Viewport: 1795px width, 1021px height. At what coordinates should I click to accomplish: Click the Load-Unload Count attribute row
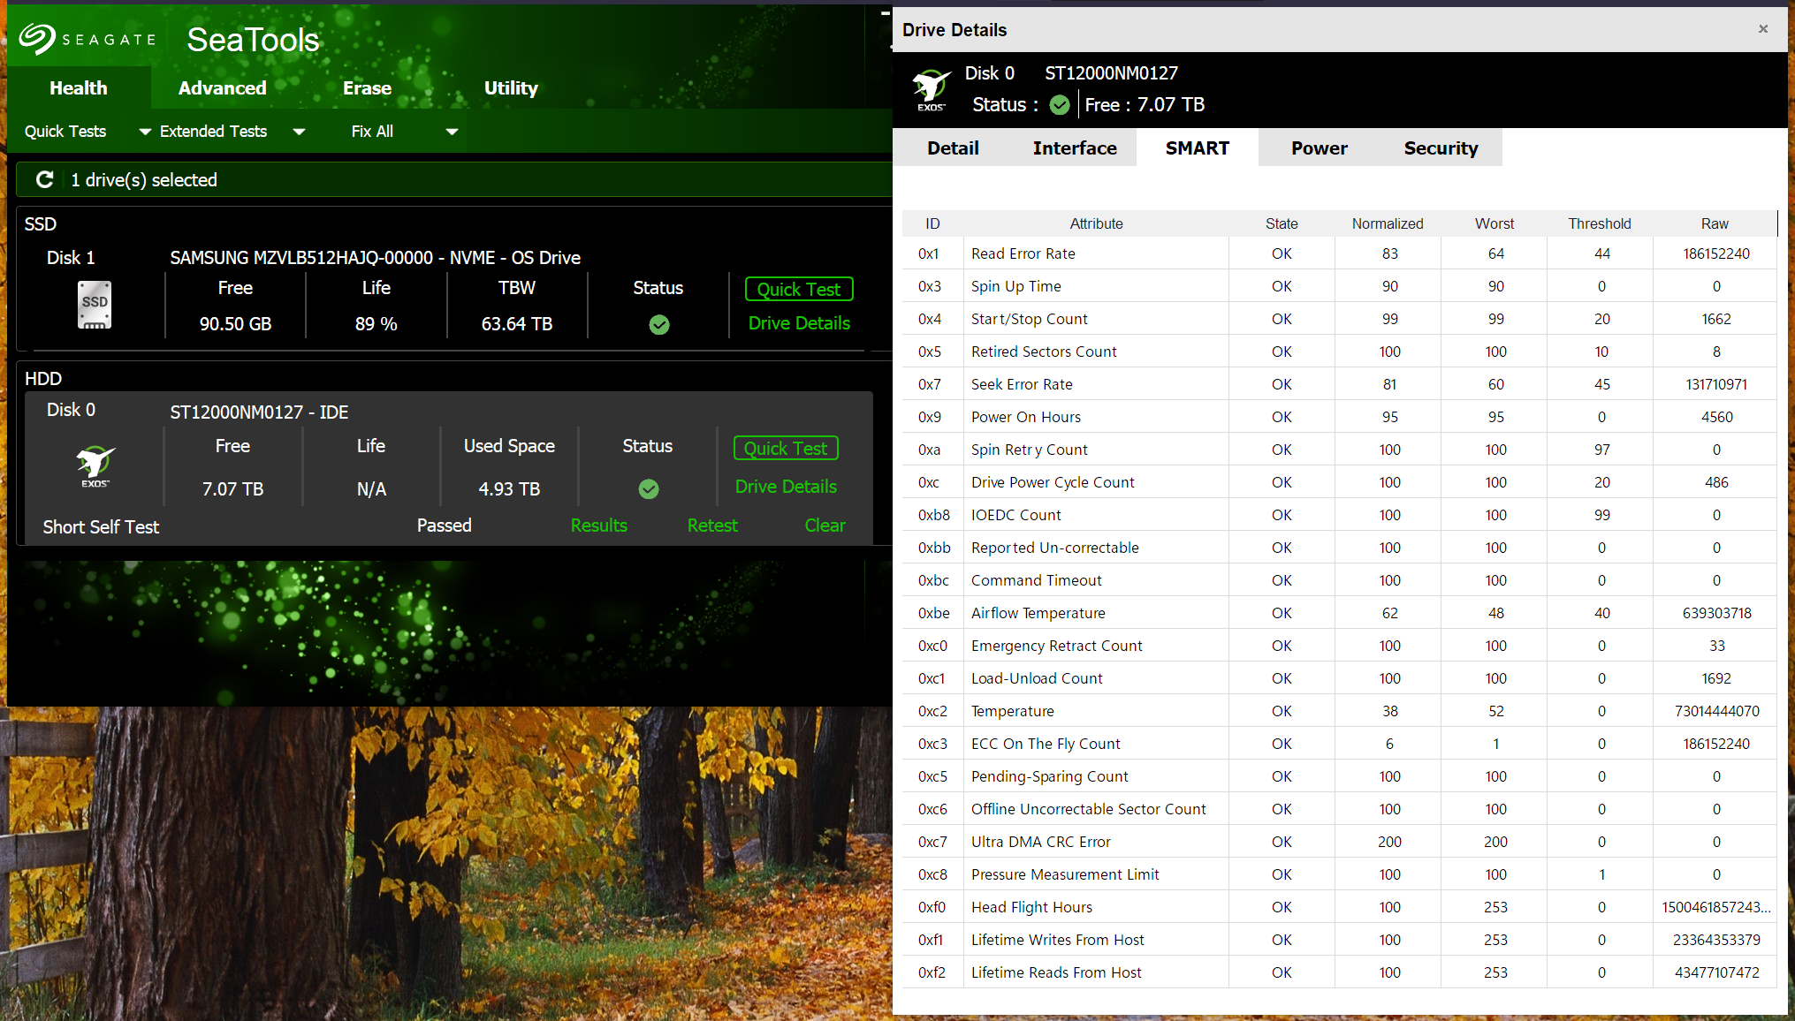click(1339, 678)
